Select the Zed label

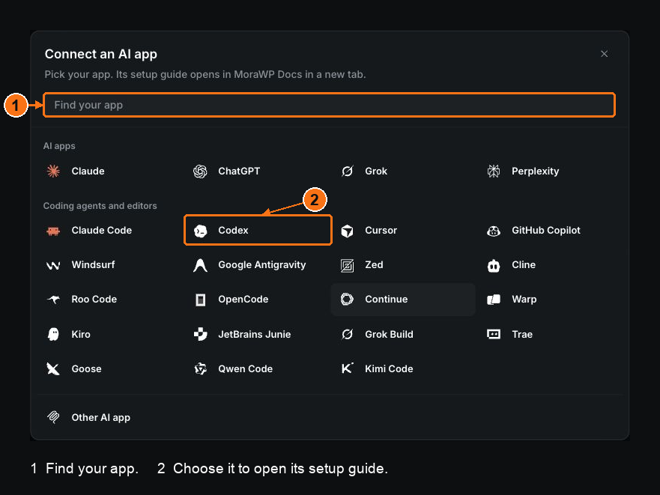374,265
